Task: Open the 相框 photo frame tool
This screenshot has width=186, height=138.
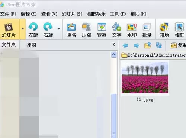Action: point(179,30)
